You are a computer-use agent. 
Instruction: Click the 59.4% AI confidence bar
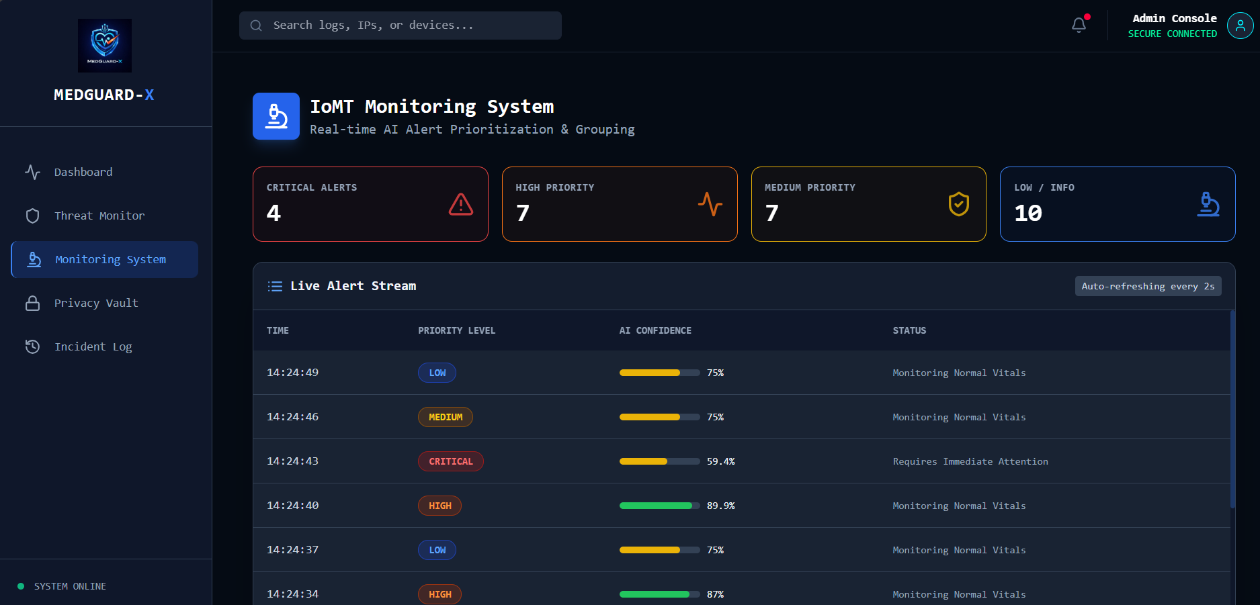(659, 461)
